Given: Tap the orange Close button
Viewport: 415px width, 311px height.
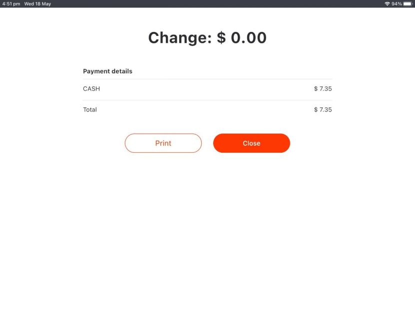Looking at the screenshot, I should tap(251, 143).
